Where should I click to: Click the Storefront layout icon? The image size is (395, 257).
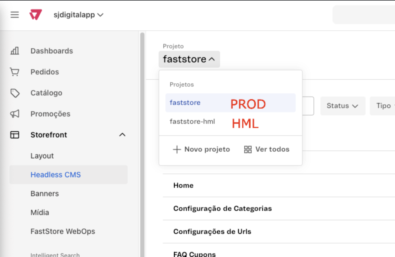pyautogui.click(x=15, y=135)
